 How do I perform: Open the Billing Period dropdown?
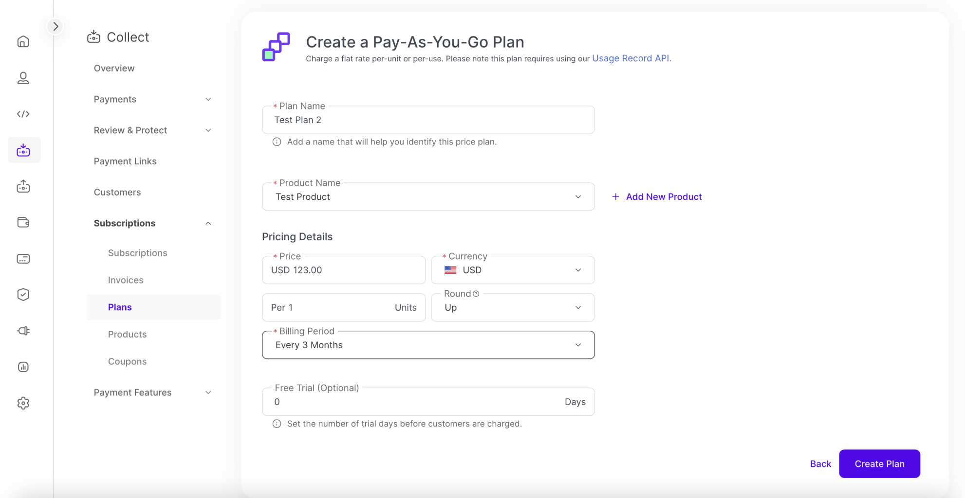tap(428, 345)
